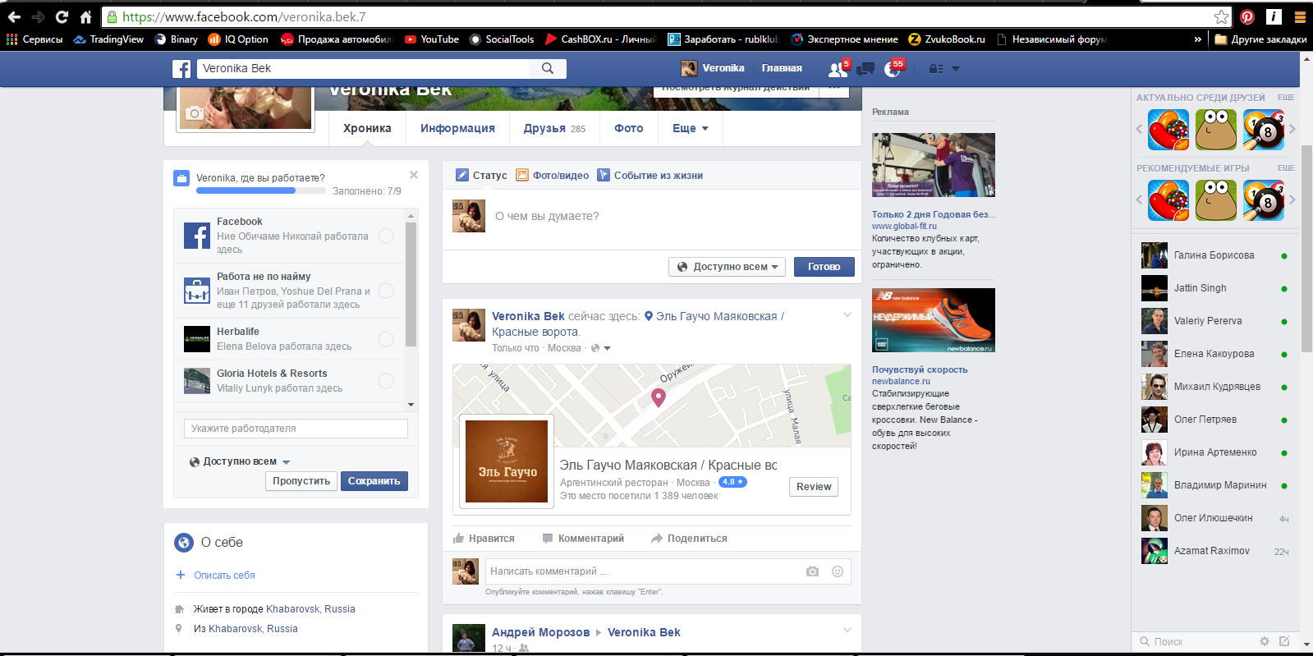Open Друзья tab
Screen dimensions: 1313x656
(x=554, y=128)
